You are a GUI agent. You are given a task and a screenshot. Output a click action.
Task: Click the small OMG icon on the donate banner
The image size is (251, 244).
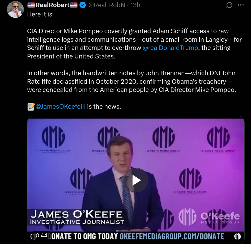coord(237,237)
